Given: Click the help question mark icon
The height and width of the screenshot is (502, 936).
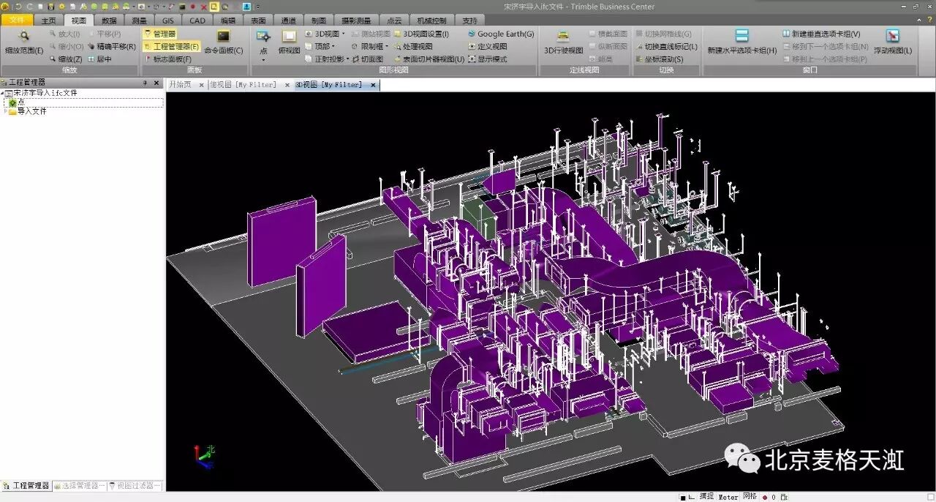Looking at the screenshot, I should click(x=929, y=20).
